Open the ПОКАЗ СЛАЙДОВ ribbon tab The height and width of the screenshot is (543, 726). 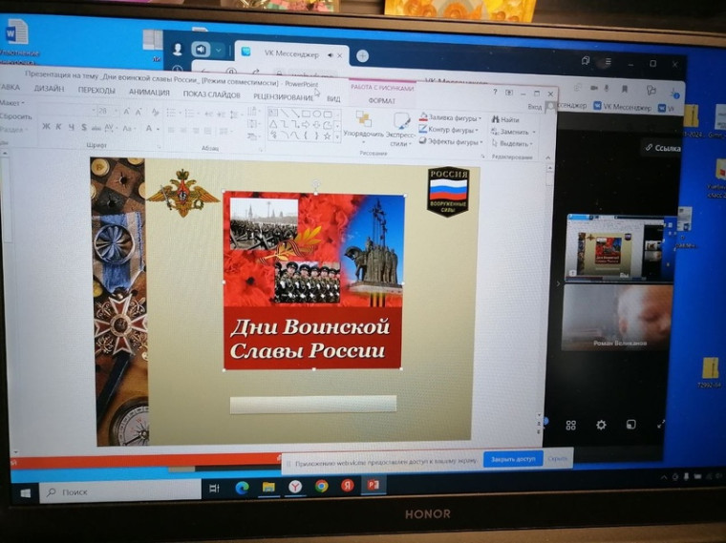212,94
